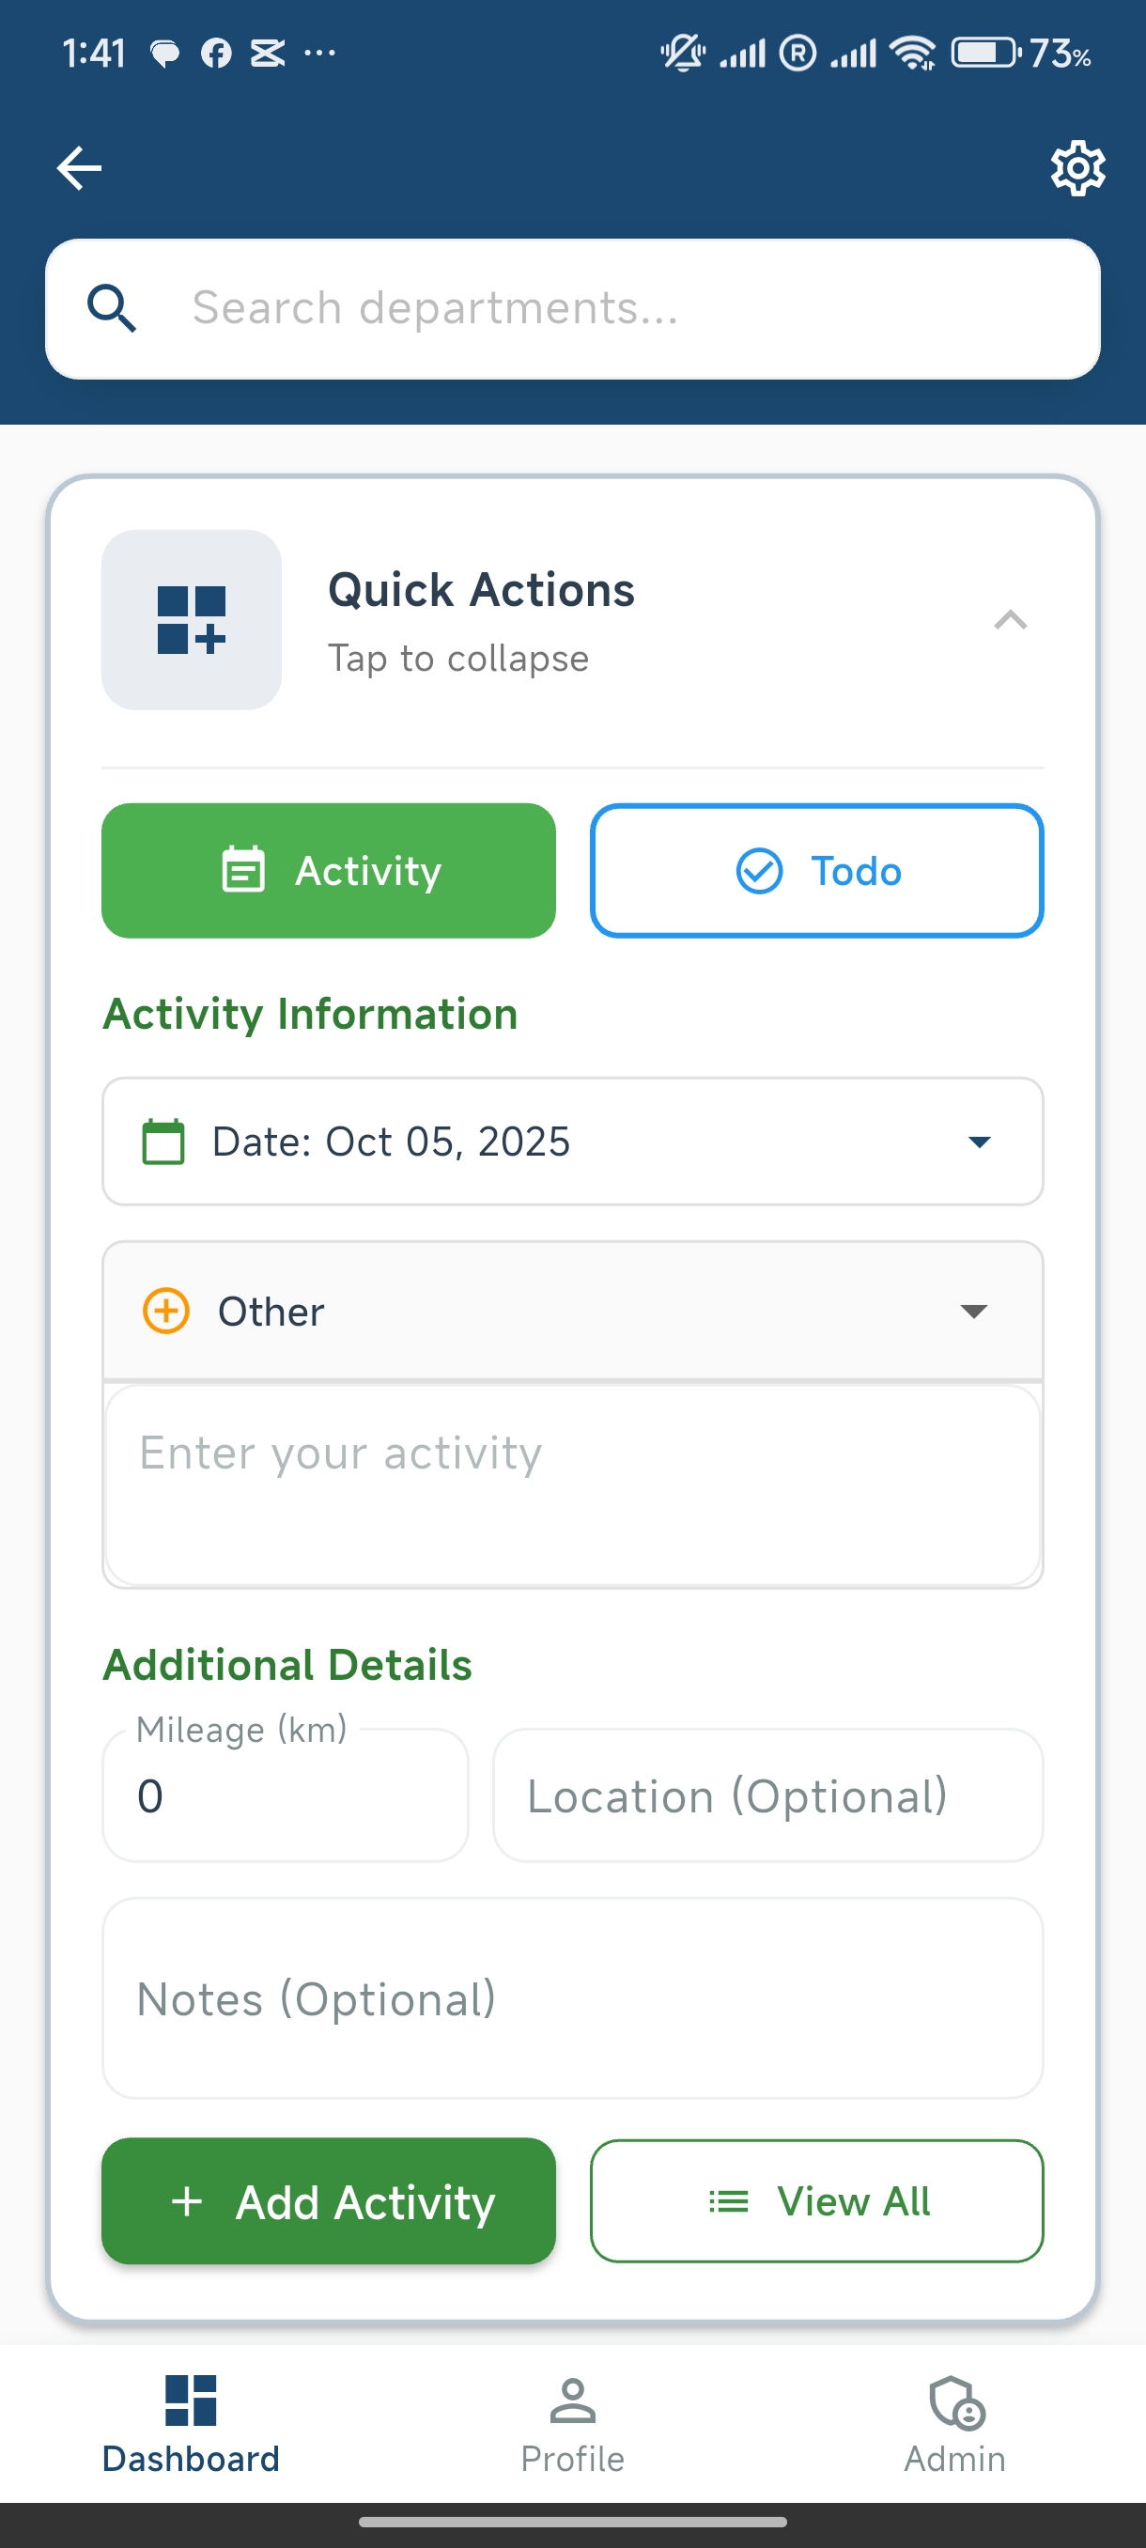Switch to the Activity toggle button
This screenshot has width=1146, height=2548.
click(x=328, y=872)
